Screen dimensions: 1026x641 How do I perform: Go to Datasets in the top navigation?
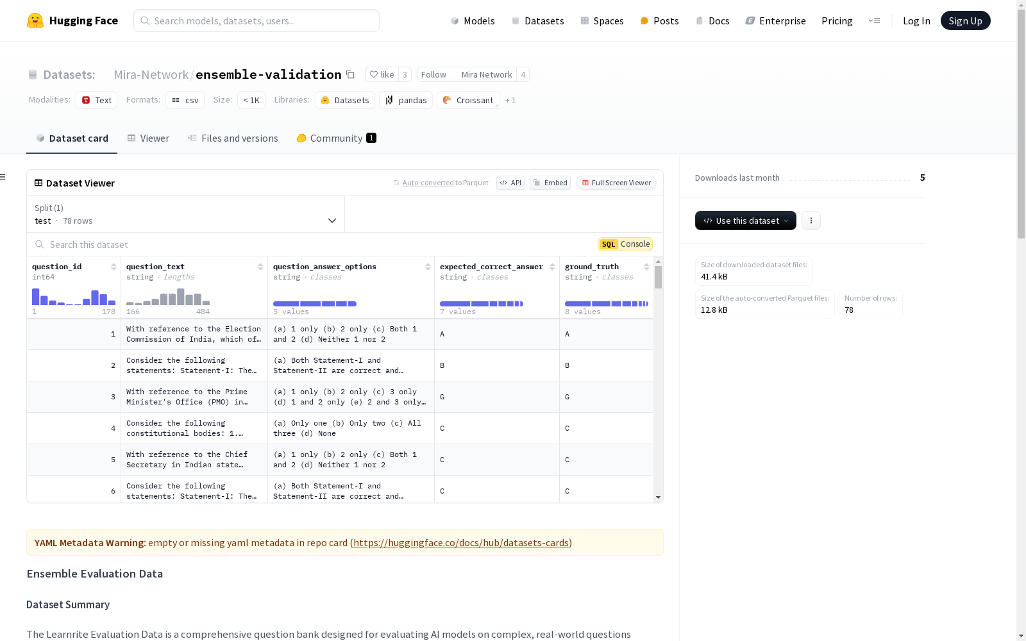pos(537,21)
